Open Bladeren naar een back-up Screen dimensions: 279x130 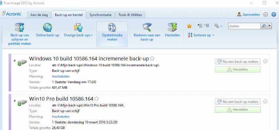pos(147,32)
